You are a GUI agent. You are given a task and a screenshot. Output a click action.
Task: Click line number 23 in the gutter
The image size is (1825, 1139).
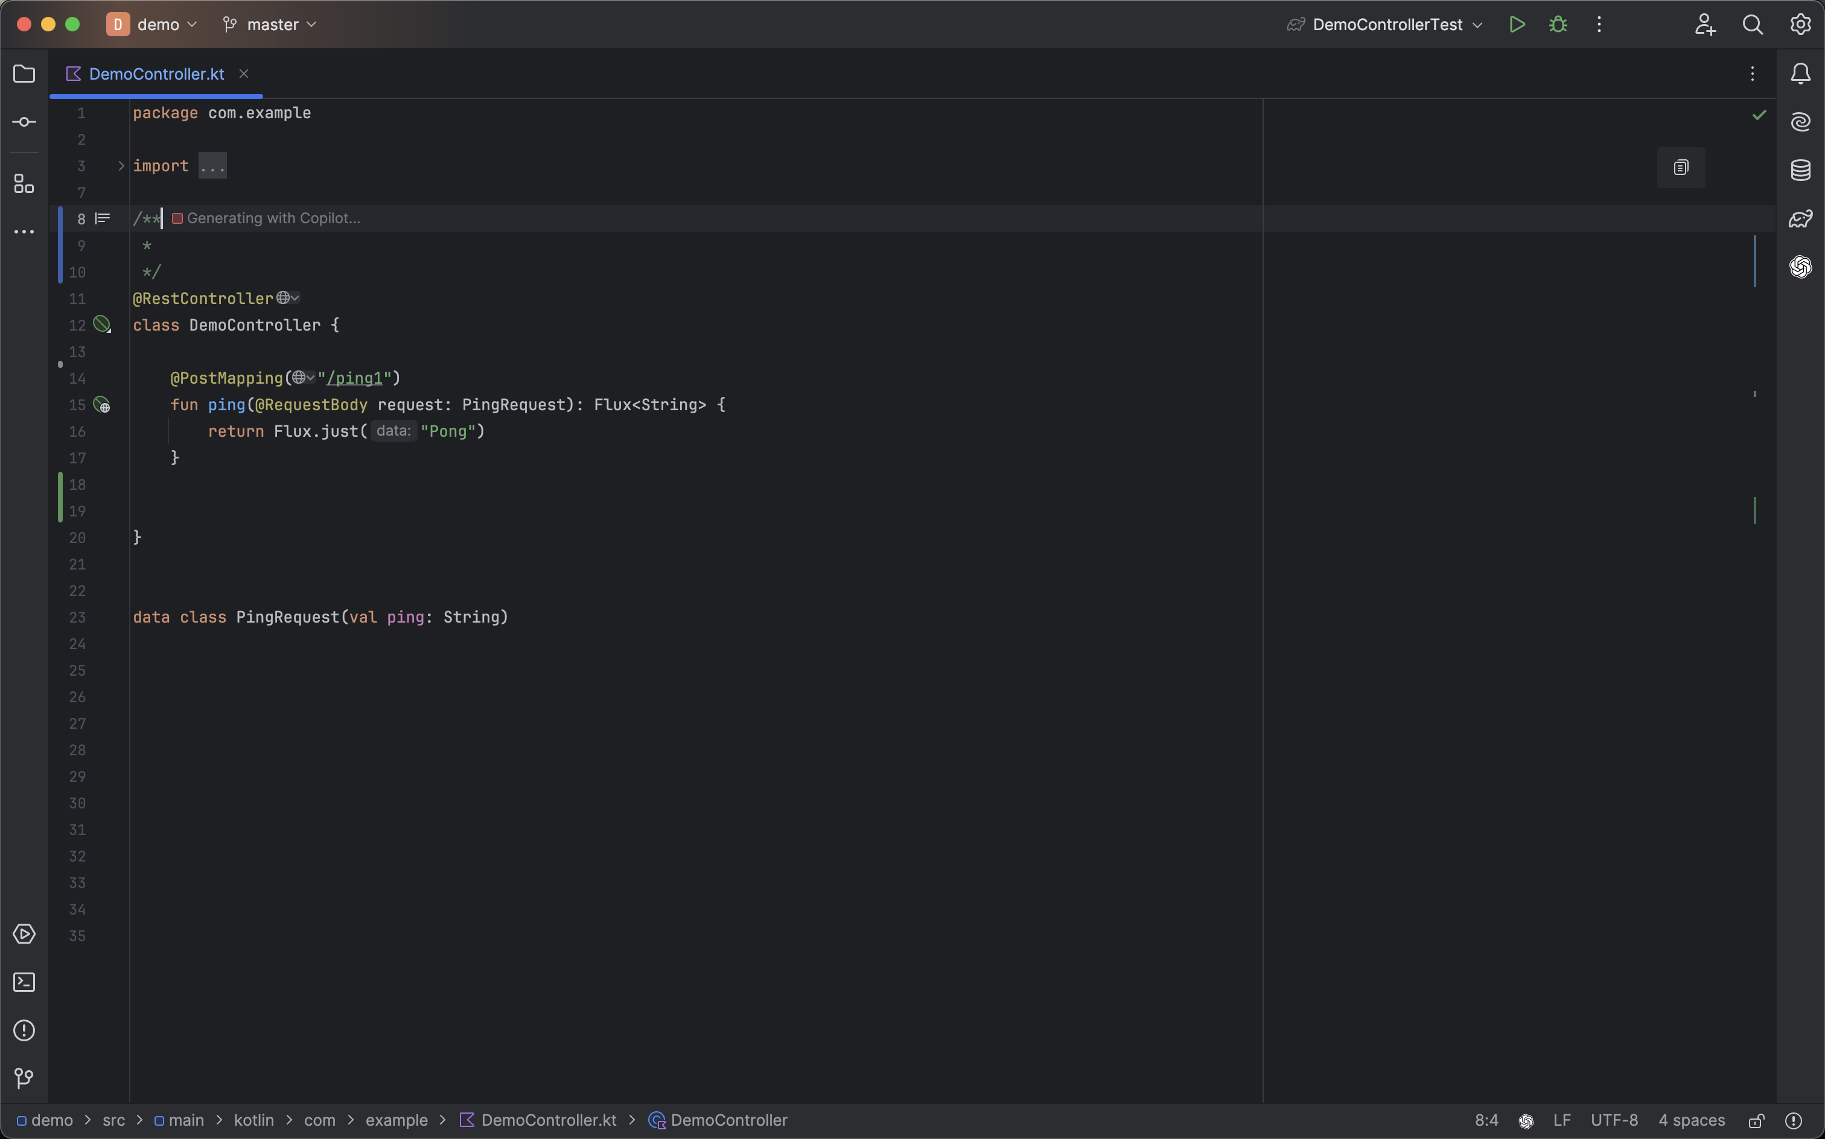78,618
